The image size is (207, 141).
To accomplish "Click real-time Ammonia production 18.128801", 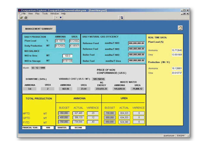I will (x=177, y=68).
